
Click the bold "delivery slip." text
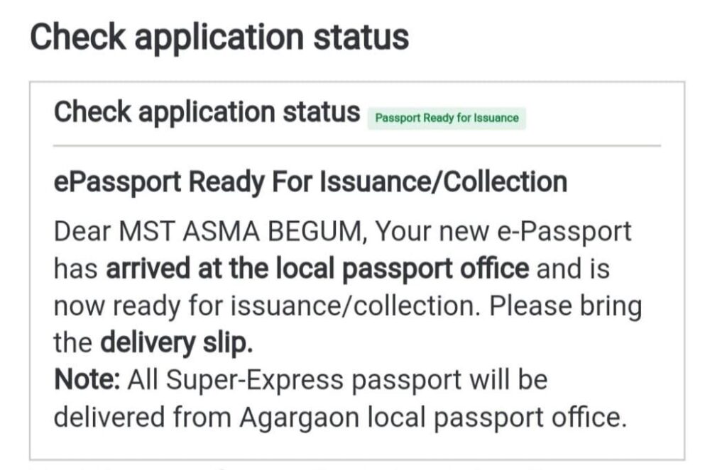177,343
